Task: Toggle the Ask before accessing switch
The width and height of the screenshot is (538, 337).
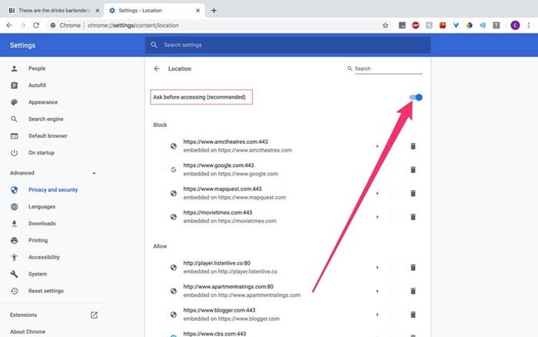Action: click(416, 98)
